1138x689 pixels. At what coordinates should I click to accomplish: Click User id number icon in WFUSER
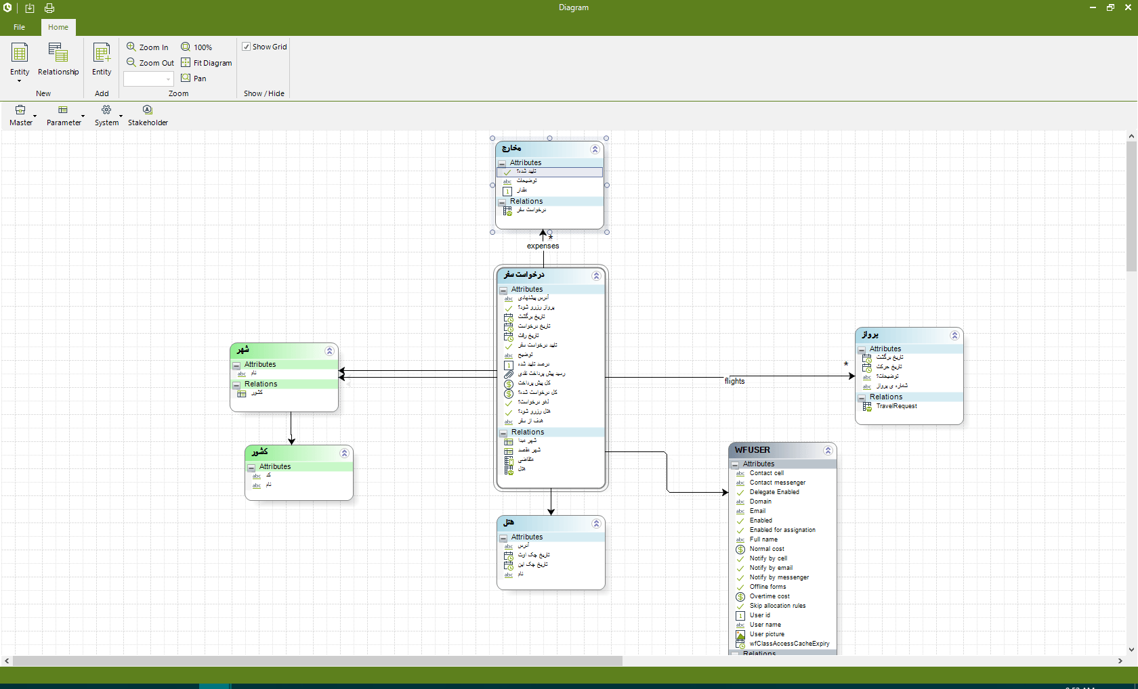pyautogui.click(x=740, y=616)
